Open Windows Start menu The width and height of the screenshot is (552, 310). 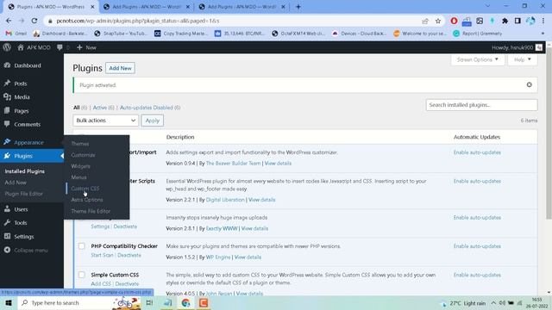(x=9, y=302)
